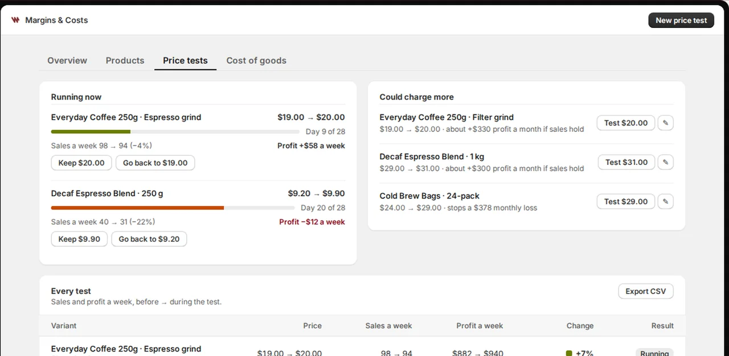Click the Variant column header
729x356 pixels.
(64, 326)
